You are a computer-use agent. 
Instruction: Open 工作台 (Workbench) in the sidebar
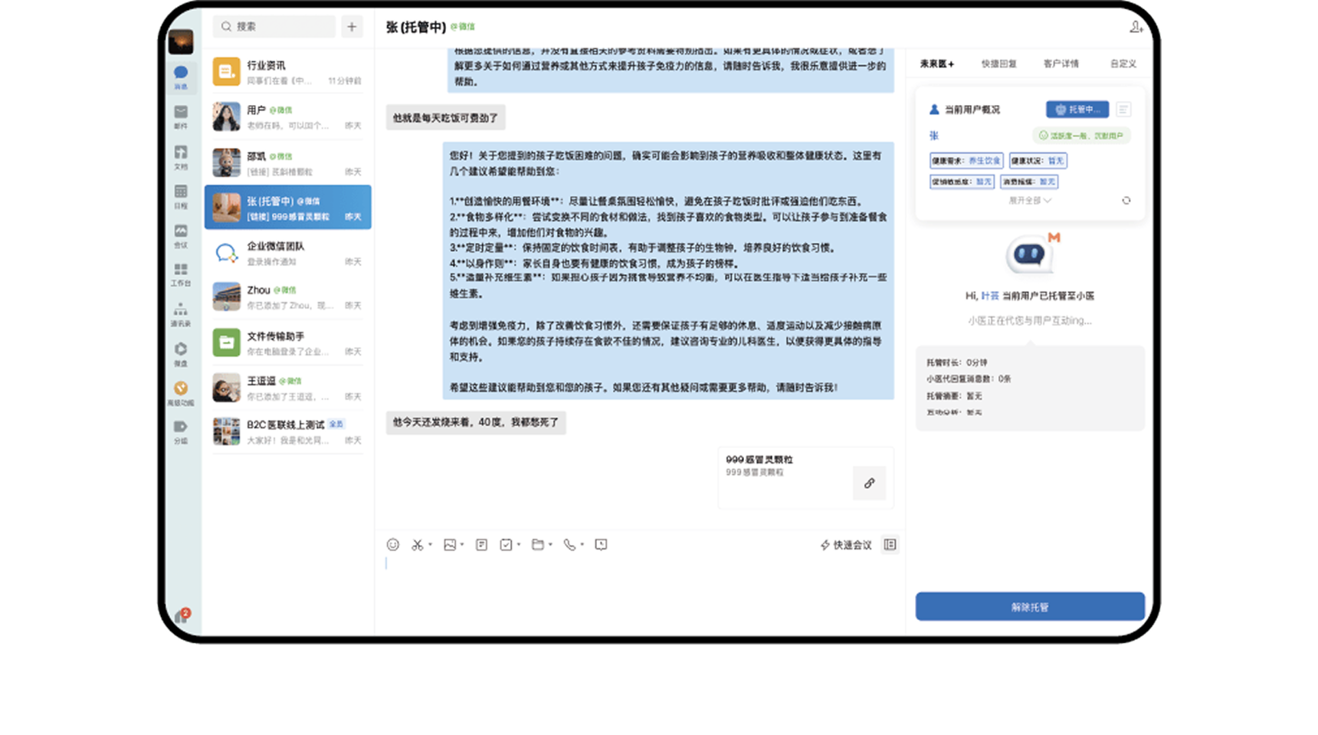click(181, 274)
